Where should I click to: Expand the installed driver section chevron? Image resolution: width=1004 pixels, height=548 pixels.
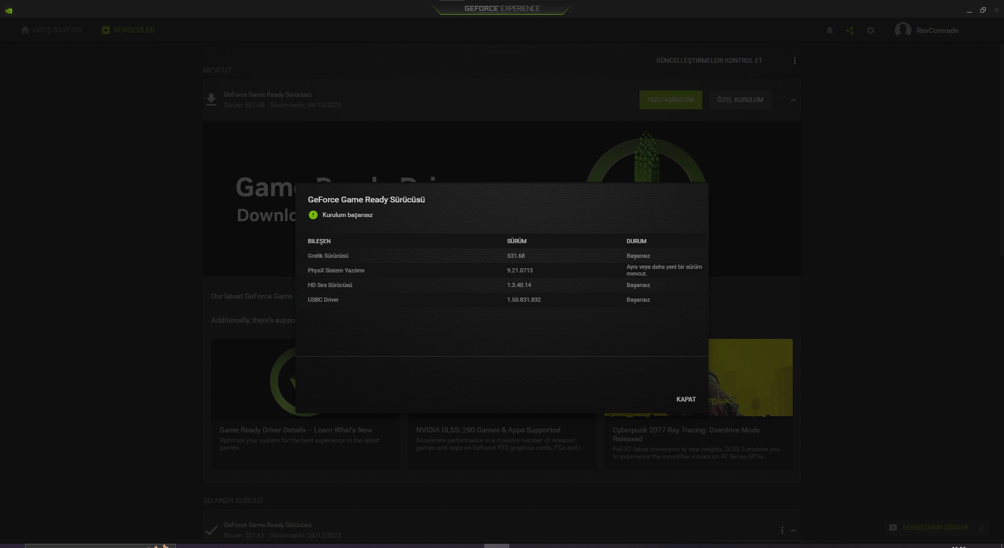tap(793, 530)
